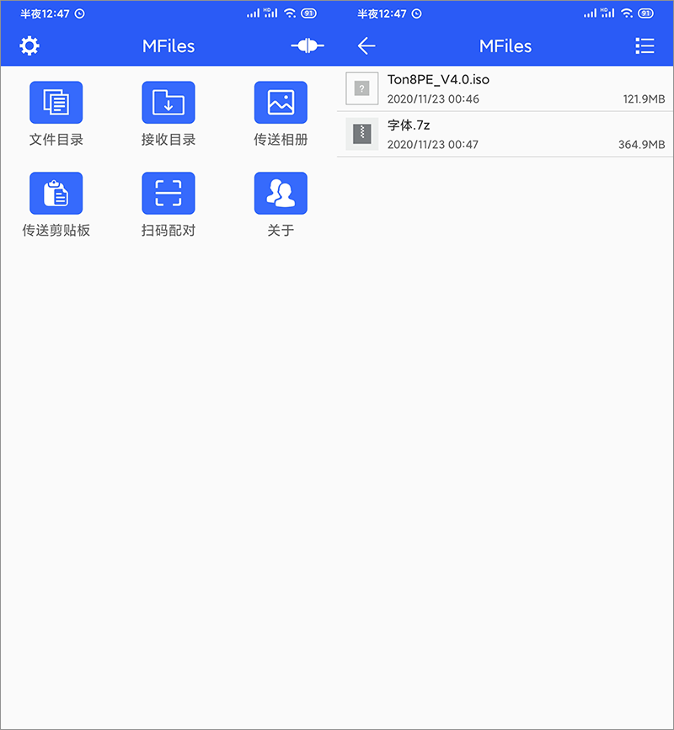Open the 关于 about section
Image resolution: width=674 pixels, height=730 pixels.
281,192
